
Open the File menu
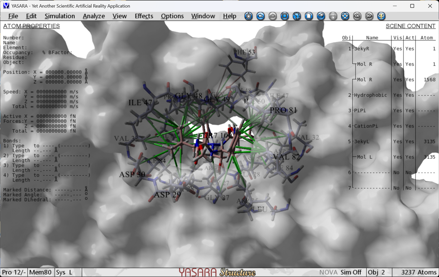point(13,16)
